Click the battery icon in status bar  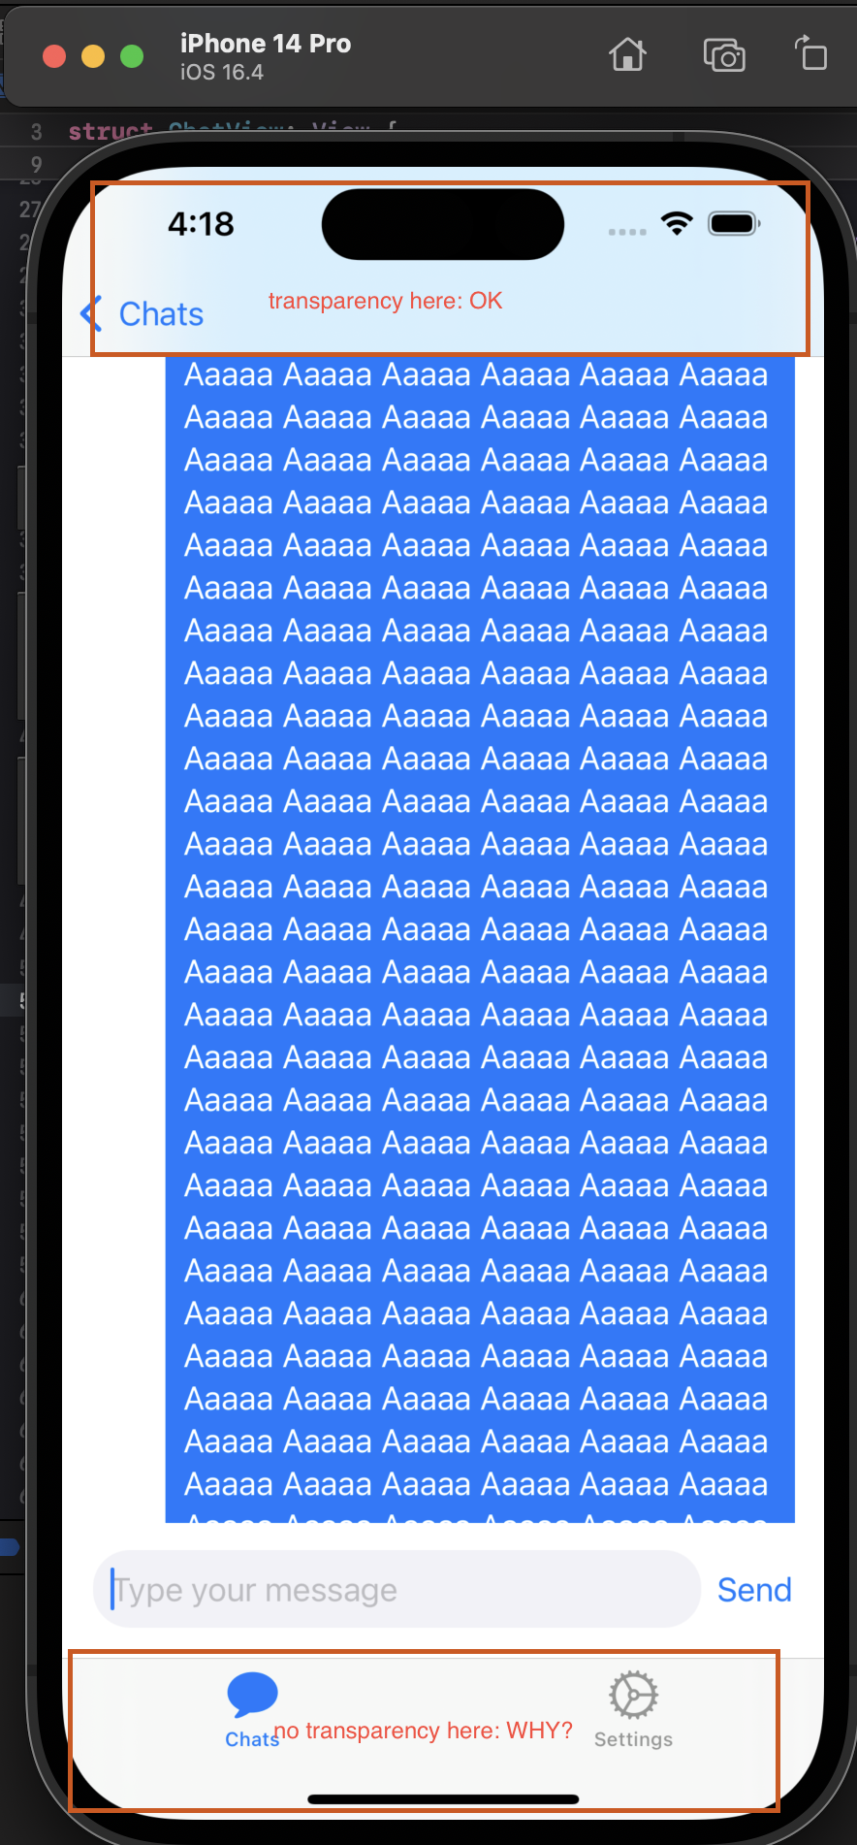tap(735, 224)
